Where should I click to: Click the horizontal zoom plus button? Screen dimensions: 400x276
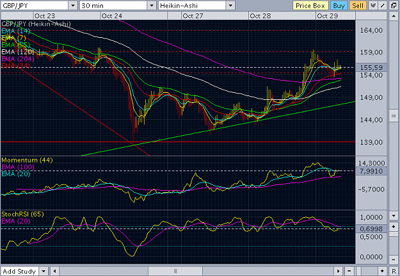tap(382, 271)
